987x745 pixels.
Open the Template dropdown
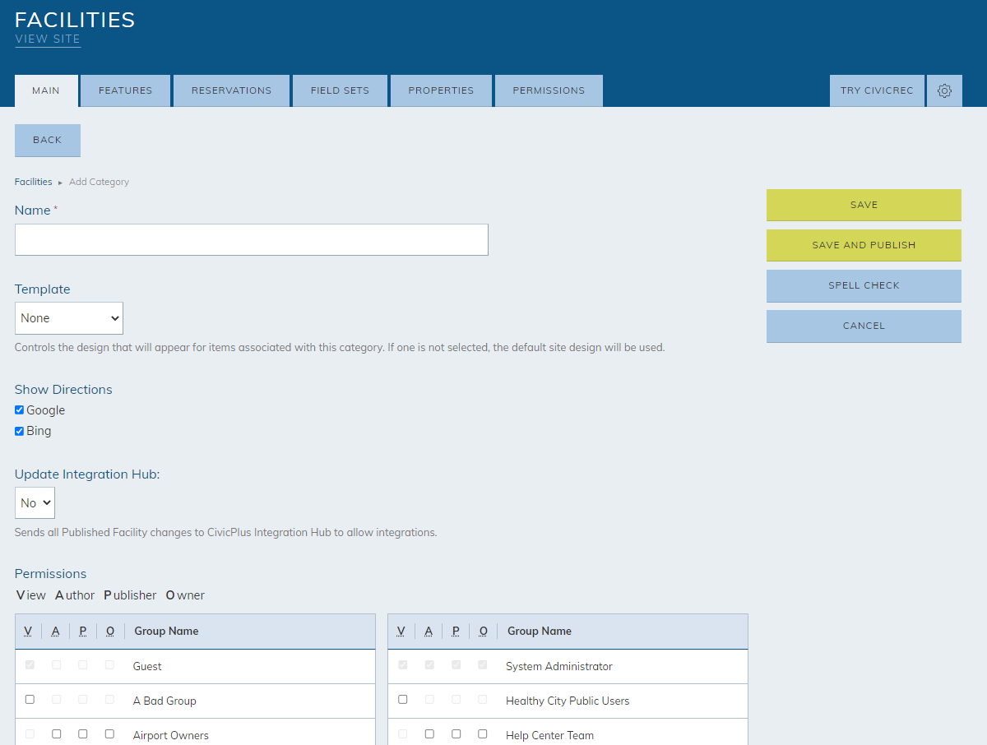[x=69, y=318]
